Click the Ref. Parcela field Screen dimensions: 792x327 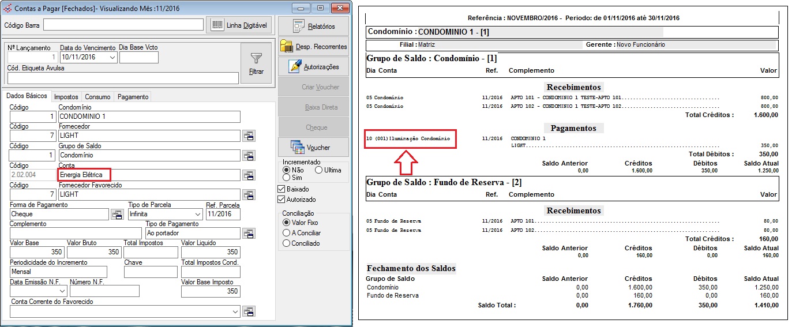coord(223,214)
